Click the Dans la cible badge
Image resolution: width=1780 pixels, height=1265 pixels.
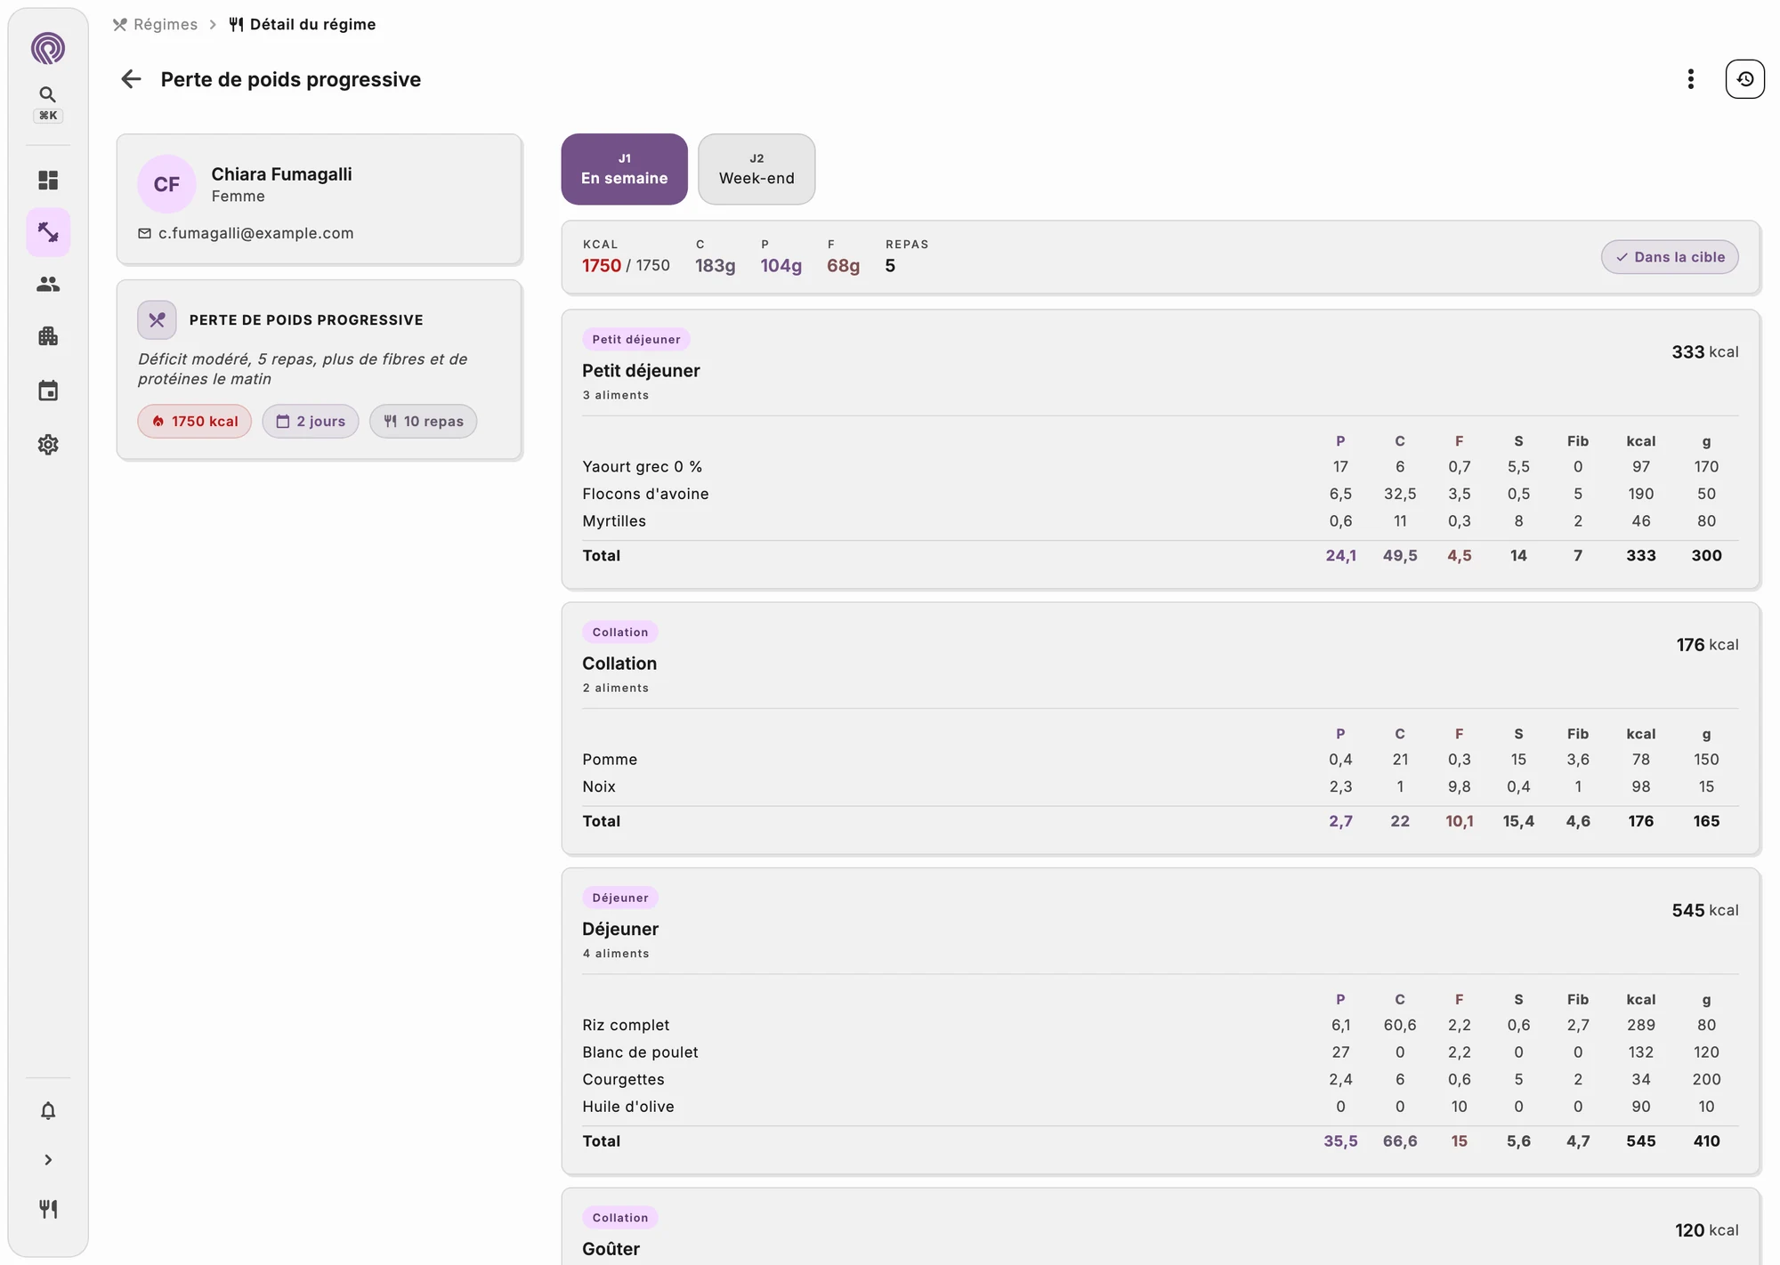(1670, 257)
